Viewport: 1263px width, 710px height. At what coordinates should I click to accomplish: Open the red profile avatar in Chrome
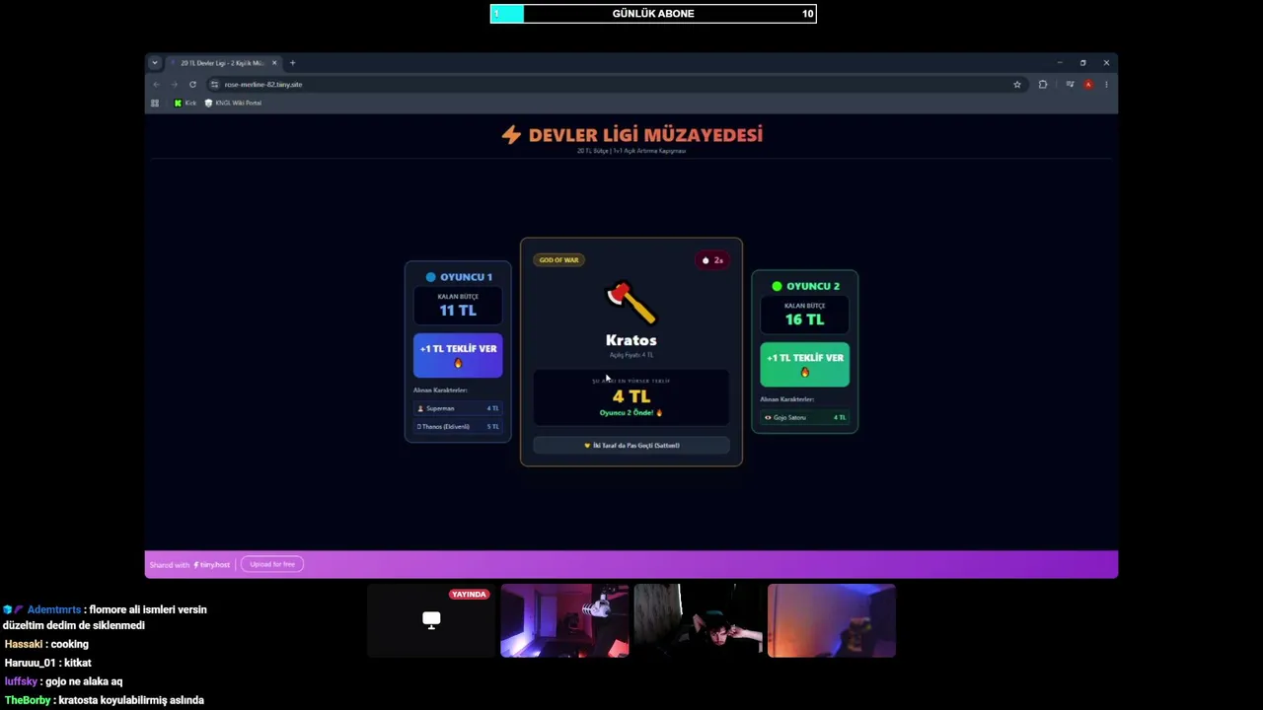[x=1088, y=85]
